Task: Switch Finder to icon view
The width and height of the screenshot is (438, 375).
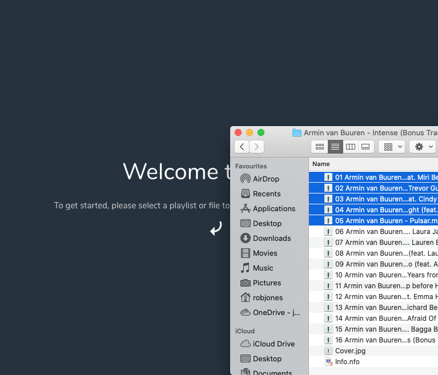Action: point(320,147)
